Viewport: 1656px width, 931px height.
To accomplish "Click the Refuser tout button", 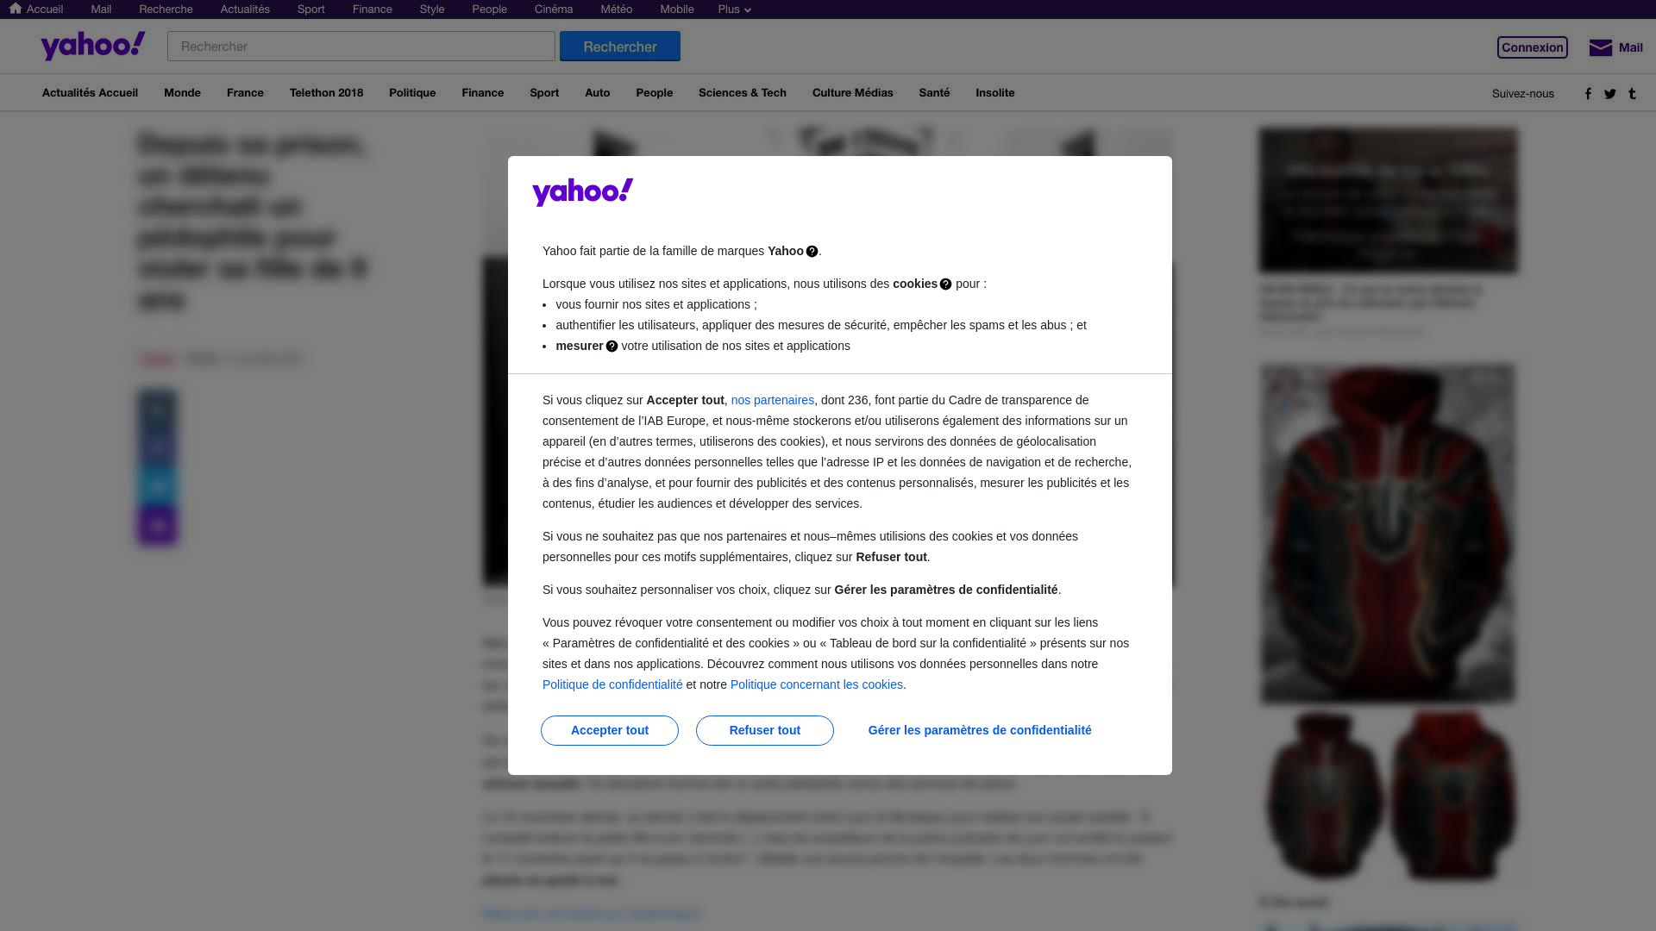I will pyautogui.click(x=765, y=730).
